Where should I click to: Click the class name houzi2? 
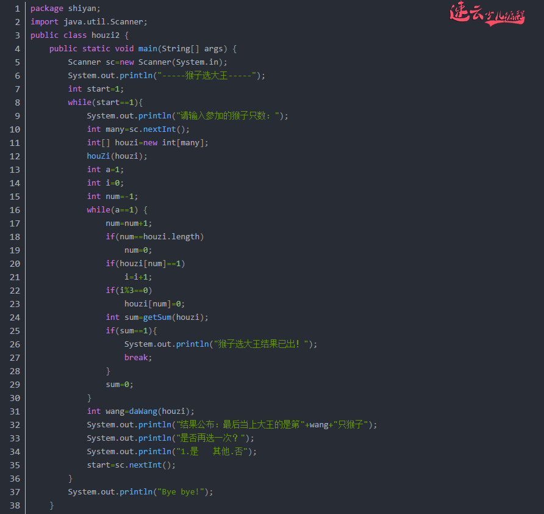coord(106,35)
